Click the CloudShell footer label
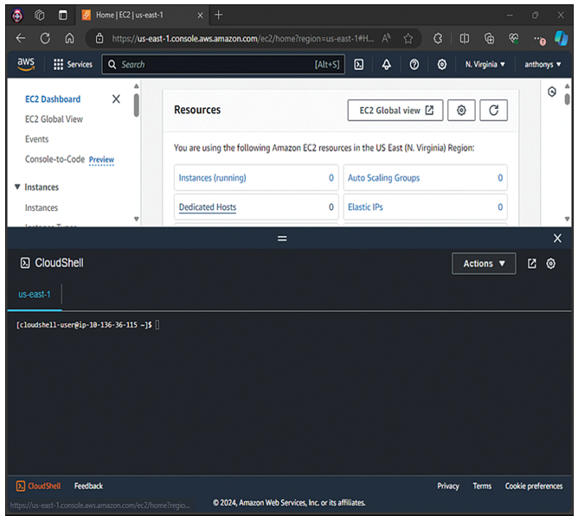 44,486
